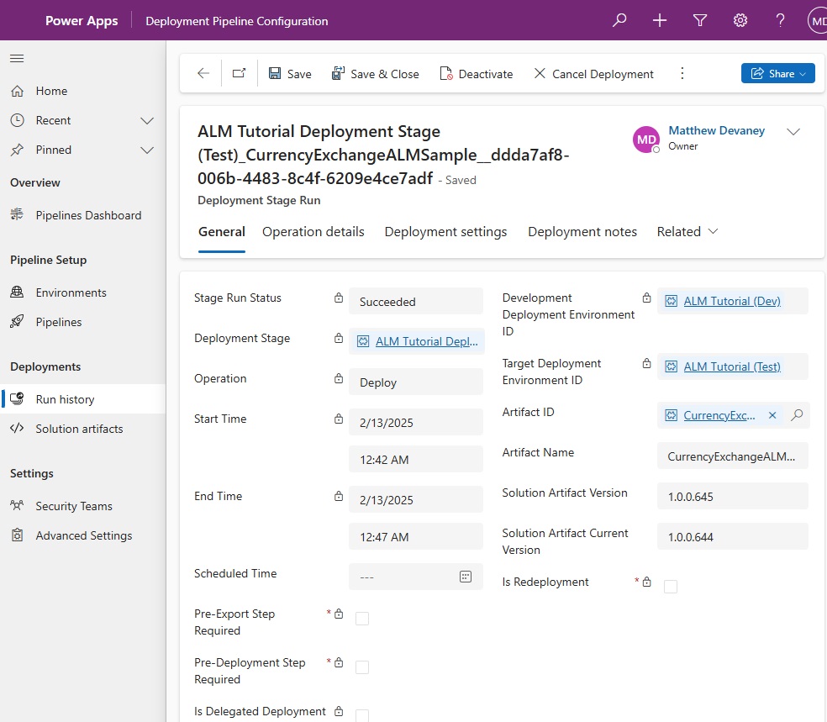Screen dimensions: 827x722
Task: Expand the header owner details chevron
Action: click(x=793, y=131)
